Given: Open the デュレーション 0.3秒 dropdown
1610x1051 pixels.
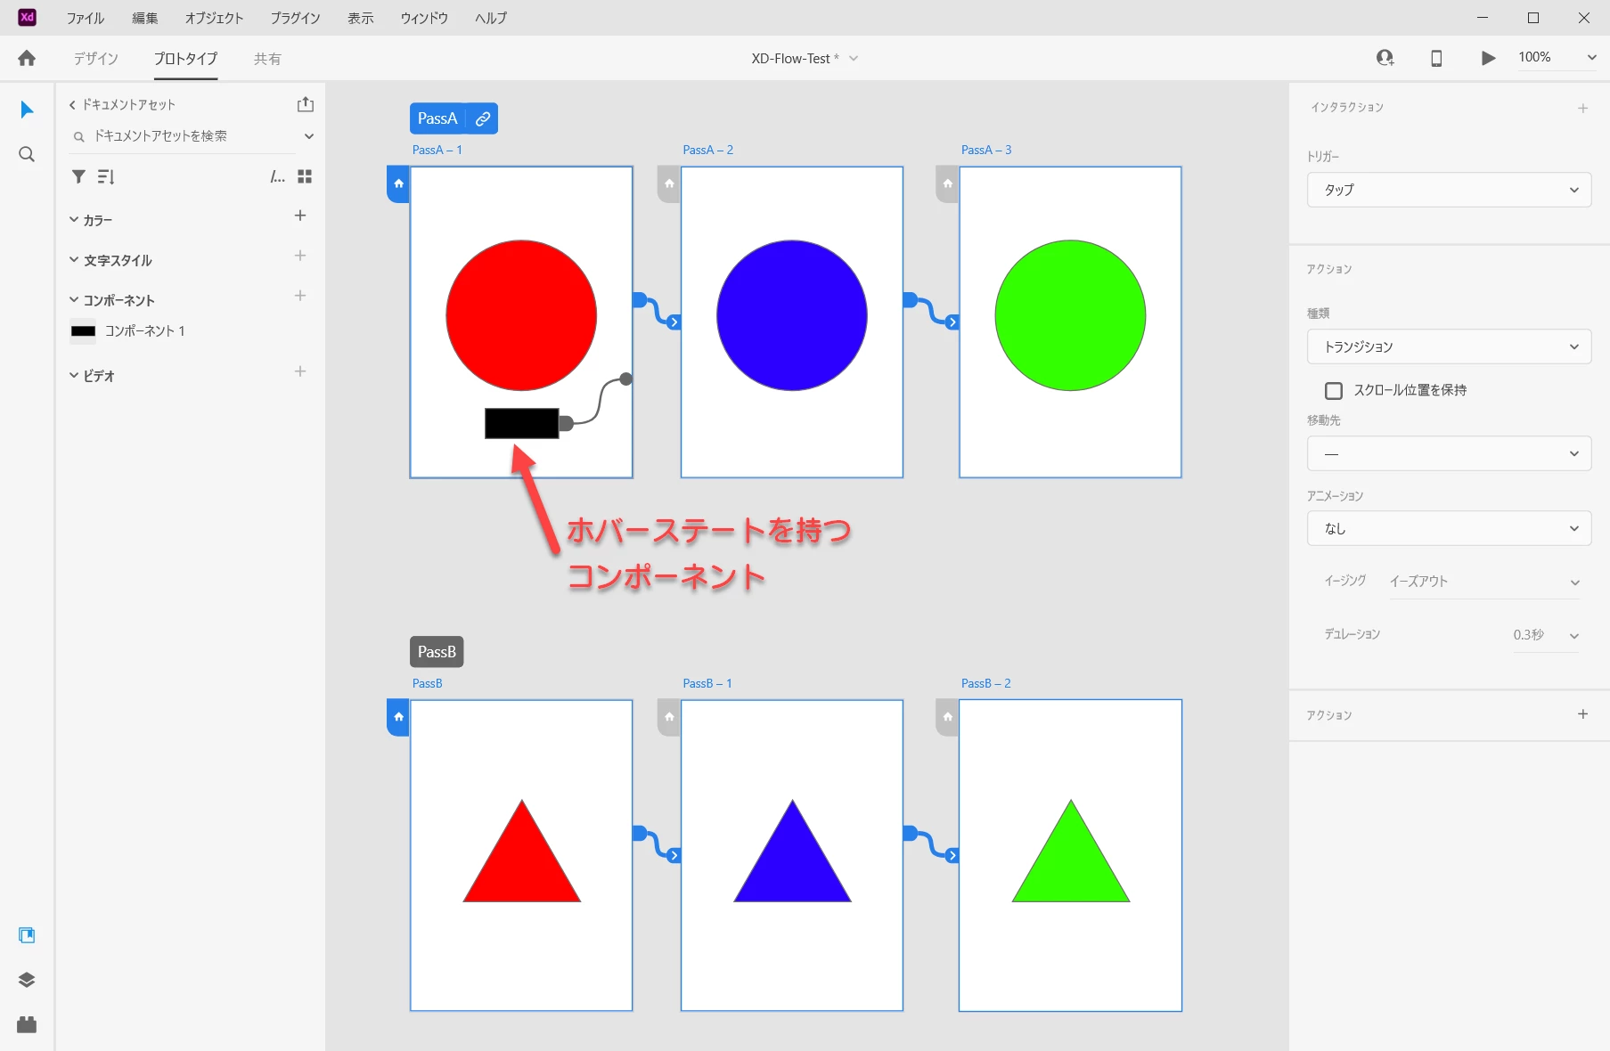Looking at the screenshot, I should 1546,635.
